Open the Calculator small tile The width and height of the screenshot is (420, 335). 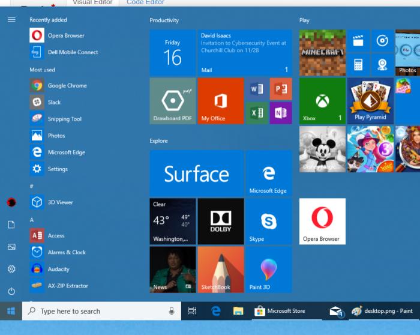[x=358, y=64]
